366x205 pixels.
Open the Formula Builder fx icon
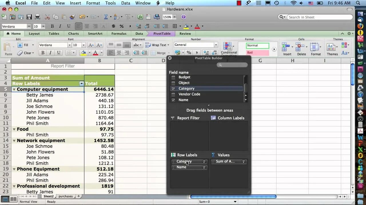[140, 17]
